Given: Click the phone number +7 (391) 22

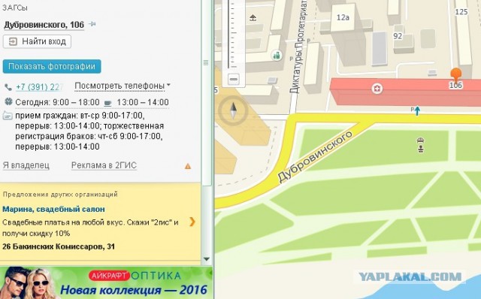Looking at the screenshot, I should [x=39, y=87].
